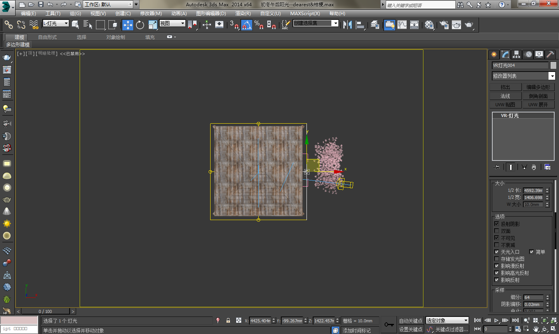Toggle the Angle Snap icon

tap(247, 25)
